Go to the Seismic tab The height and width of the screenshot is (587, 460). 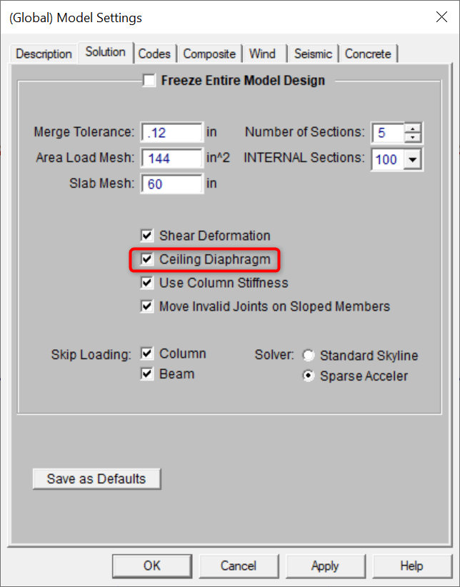tap(313, 54)
